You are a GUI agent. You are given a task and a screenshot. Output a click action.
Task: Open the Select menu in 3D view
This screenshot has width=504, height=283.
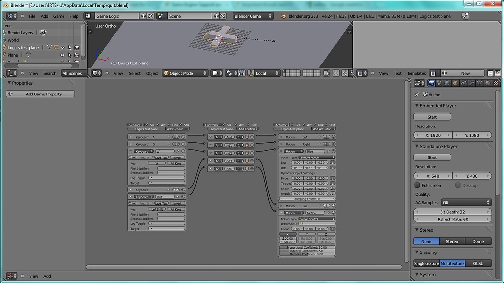135,73
